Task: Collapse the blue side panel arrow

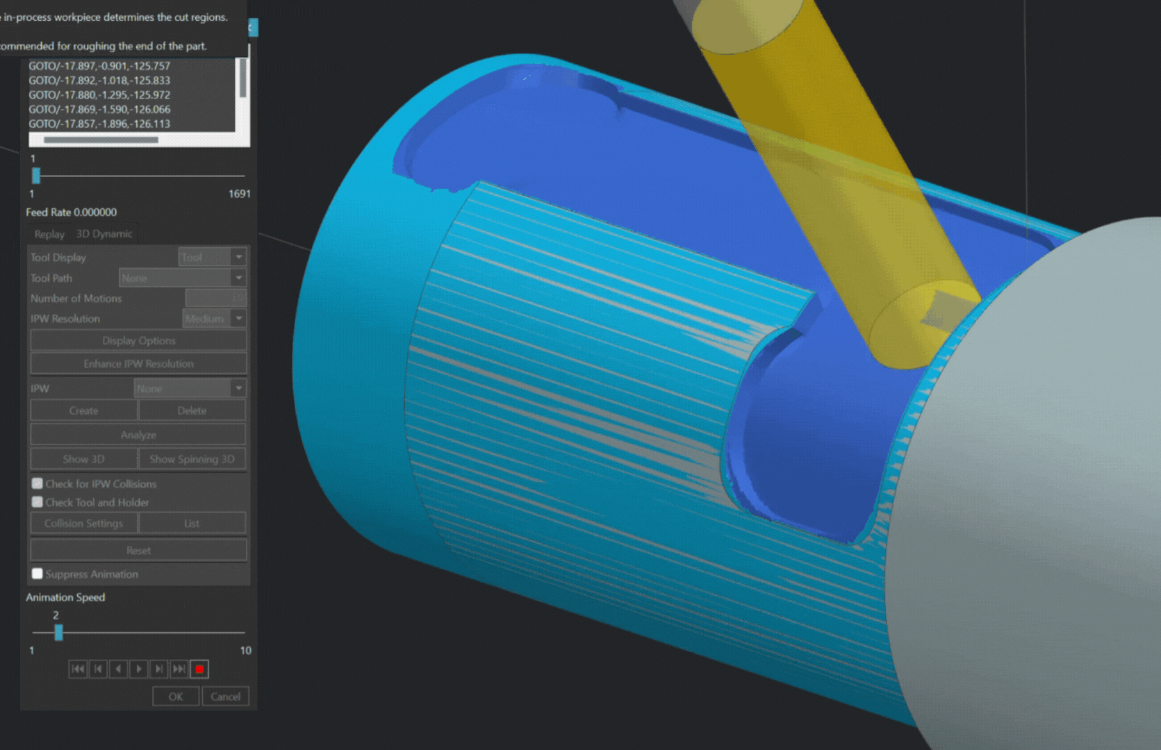Action: click(x=252, y=28)
